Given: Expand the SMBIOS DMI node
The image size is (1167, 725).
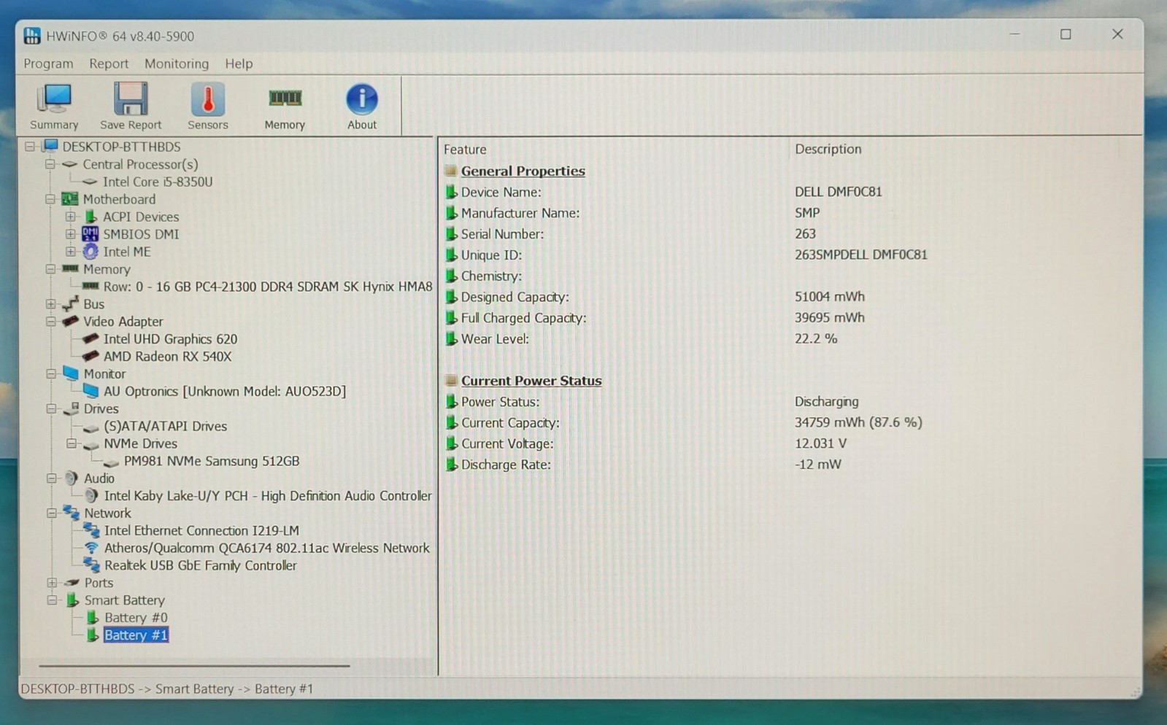Looking at the screenshot, I should coord(71,234).
